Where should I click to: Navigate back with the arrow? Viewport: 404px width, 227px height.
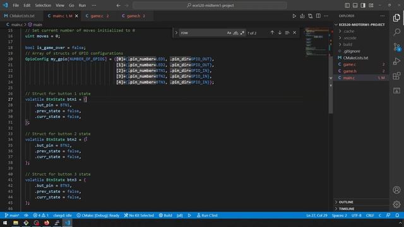(118, 6)
